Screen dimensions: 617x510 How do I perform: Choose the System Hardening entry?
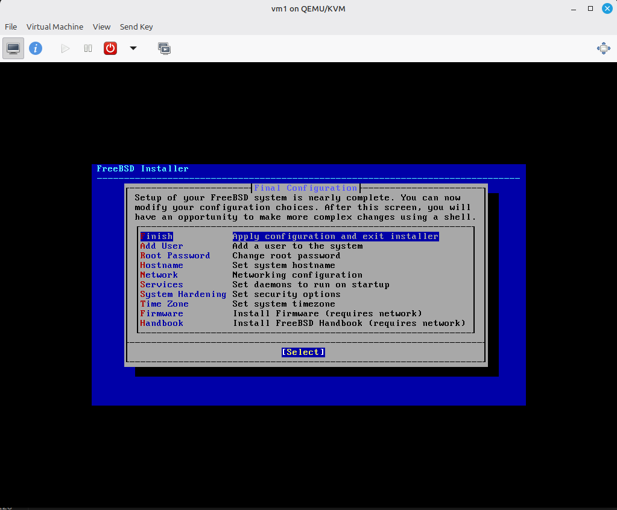pos(183,295)
